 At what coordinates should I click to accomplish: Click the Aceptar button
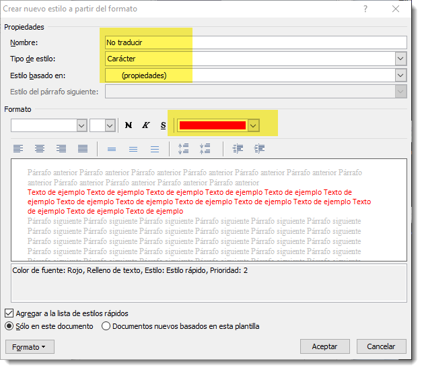tap(325, 346)
